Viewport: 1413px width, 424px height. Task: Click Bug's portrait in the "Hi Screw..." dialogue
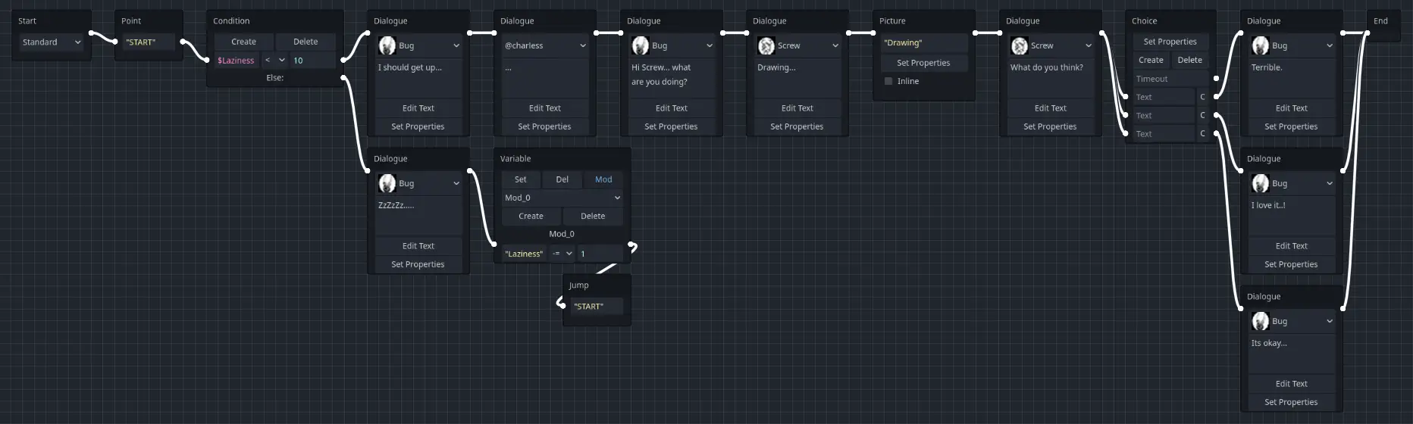pyautogui.click(x=641, y=46)
